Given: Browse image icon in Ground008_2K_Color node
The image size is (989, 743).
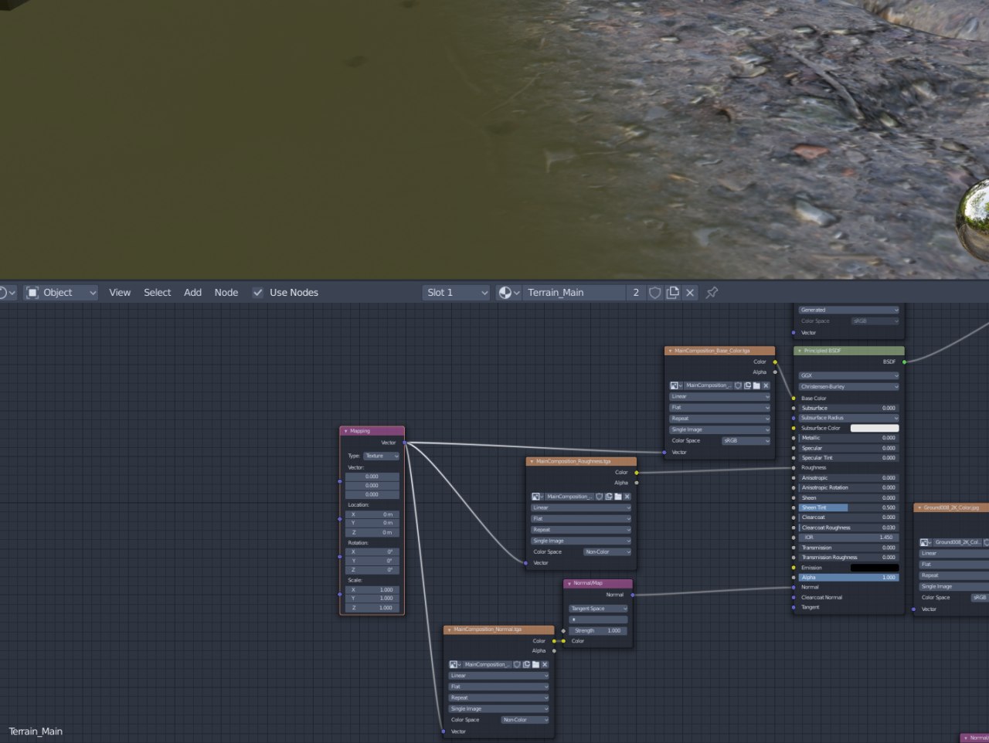Looking at the screenshot, I should click(x=926, y=542).
